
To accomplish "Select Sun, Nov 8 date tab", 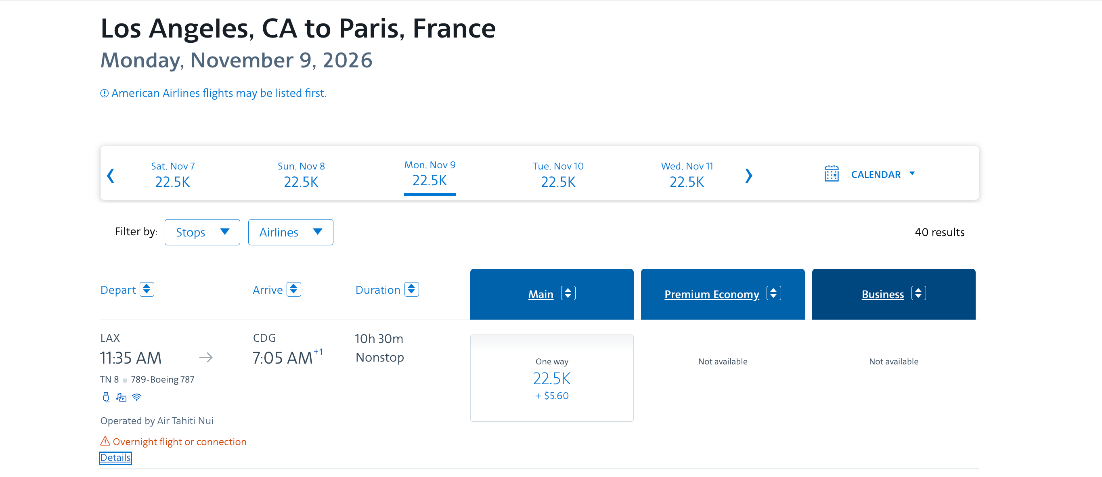I will (x=301, y=176).
